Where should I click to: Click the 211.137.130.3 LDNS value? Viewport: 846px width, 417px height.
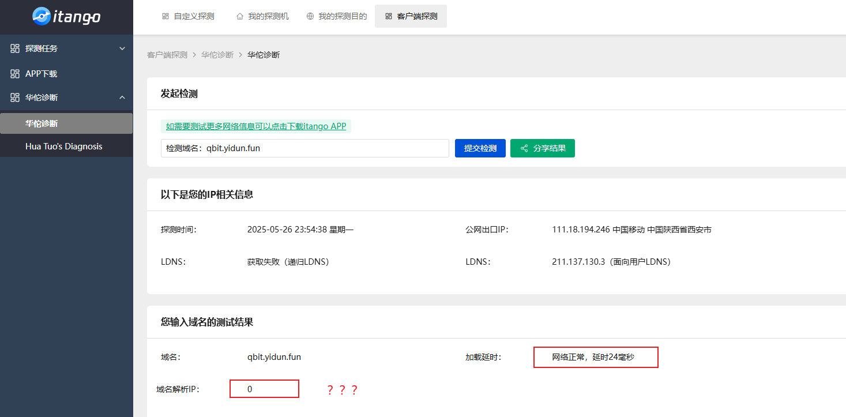point(613,262)
